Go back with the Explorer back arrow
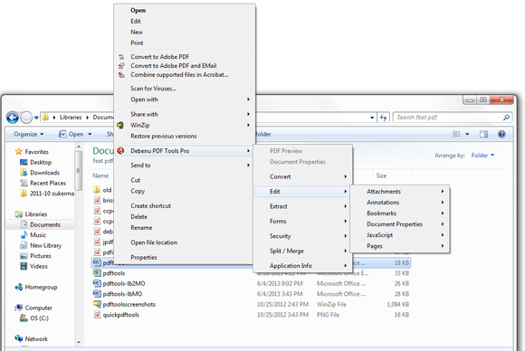 [x=13, y=118]
